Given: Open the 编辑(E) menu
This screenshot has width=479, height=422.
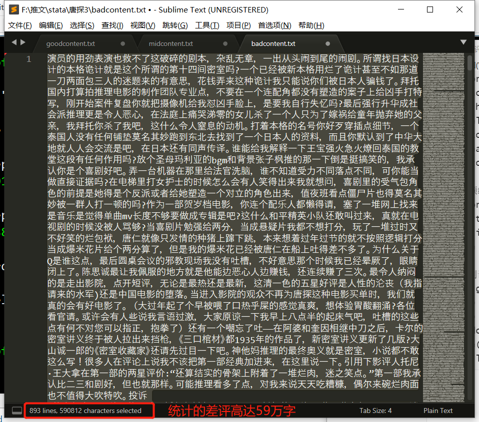Looking at the screenshot, I should point(50,25).
